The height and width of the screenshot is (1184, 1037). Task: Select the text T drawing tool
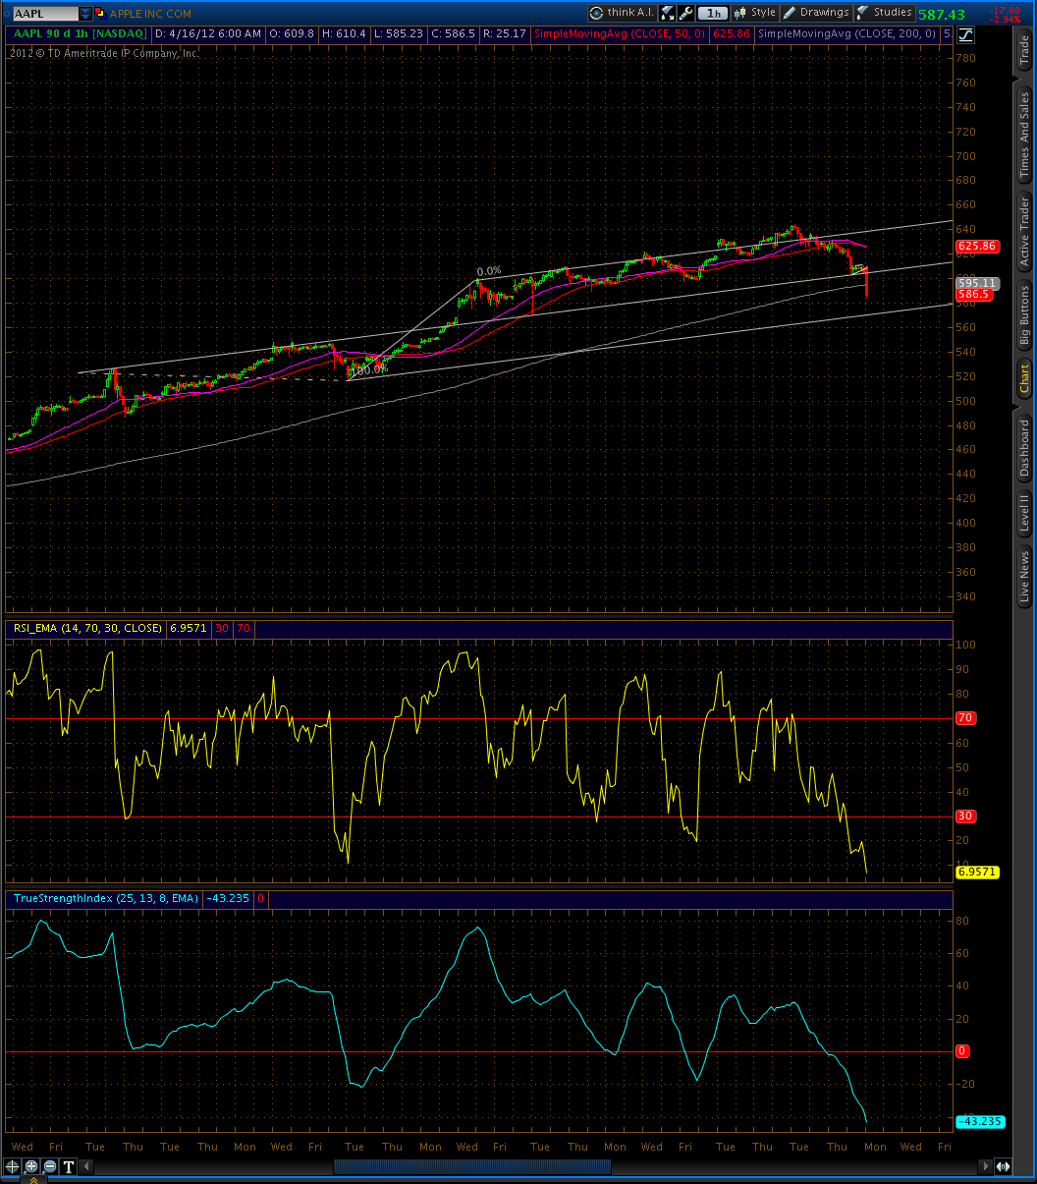point(69,1166)
